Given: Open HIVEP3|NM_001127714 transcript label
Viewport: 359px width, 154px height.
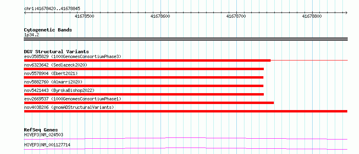Looking at the screenshot, I should pos(47,145).
